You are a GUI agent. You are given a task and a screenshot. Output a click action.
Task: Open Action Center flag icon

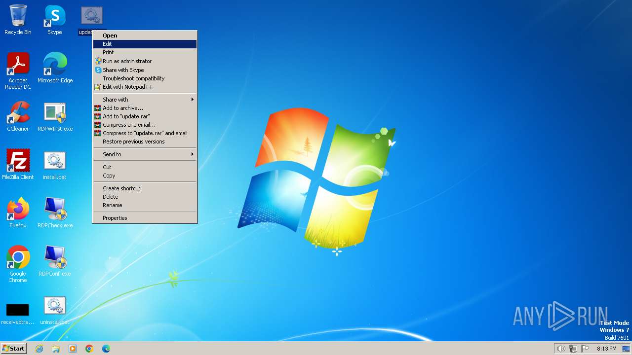(586, 349)
